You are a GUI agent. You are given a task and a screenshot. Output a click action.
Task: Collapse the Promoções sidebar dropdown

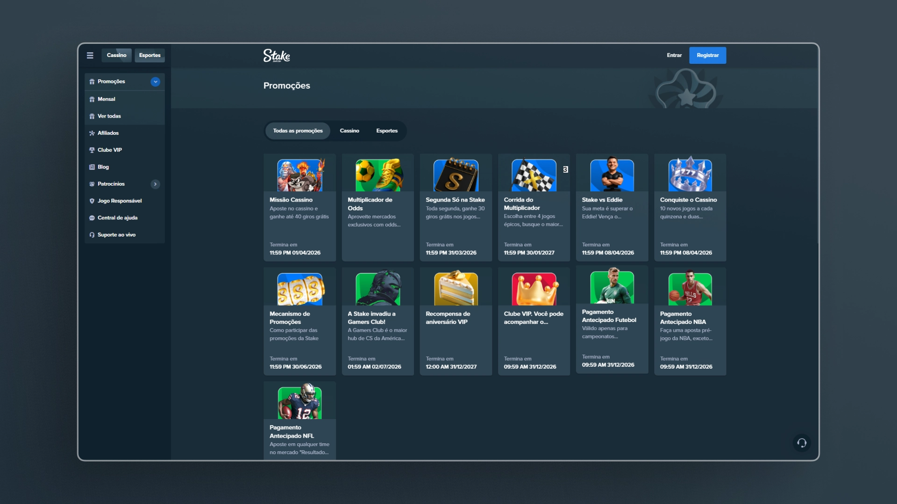156,82
